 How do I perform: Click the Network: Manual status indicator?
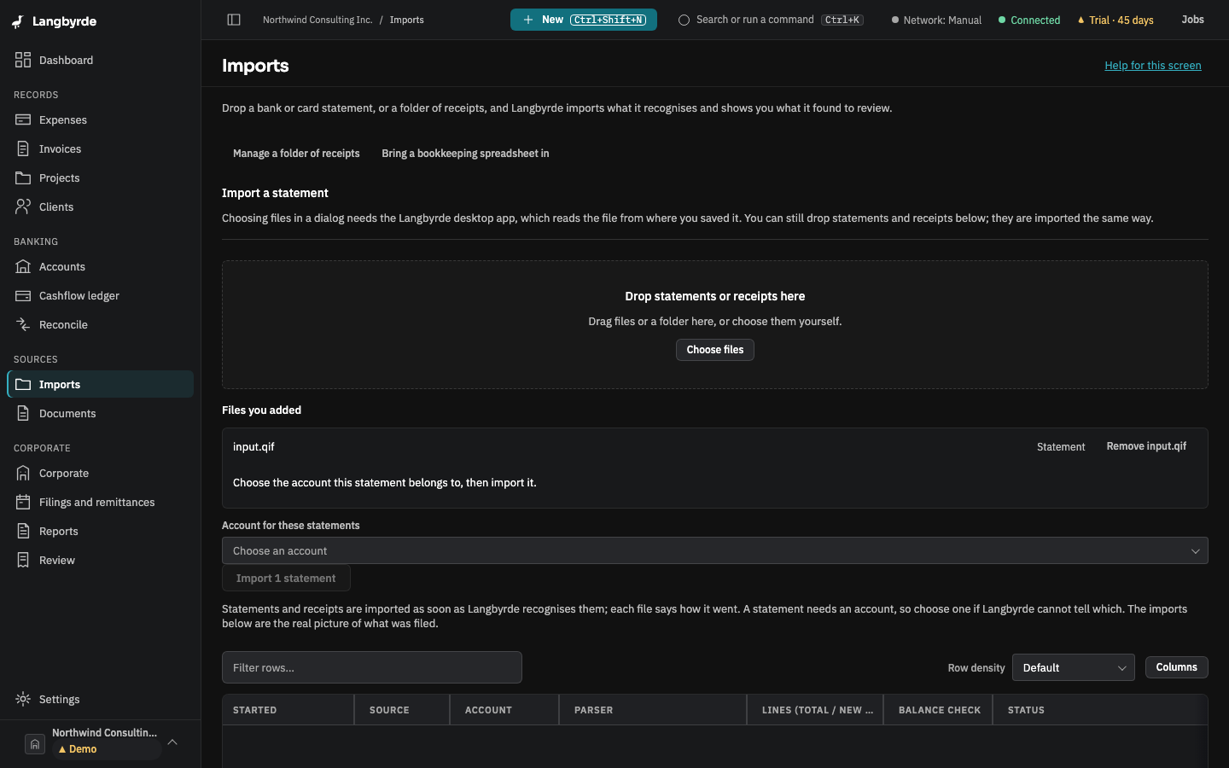pyautogui.click(x=936, y=20)
